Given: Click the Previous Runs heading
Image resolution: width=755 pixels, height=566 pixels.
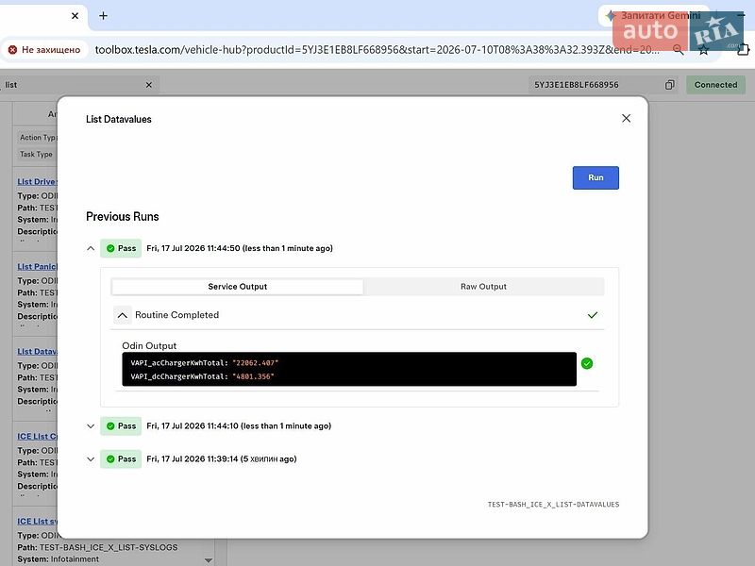Looking at the screenshot, I should tap(123, 217).
